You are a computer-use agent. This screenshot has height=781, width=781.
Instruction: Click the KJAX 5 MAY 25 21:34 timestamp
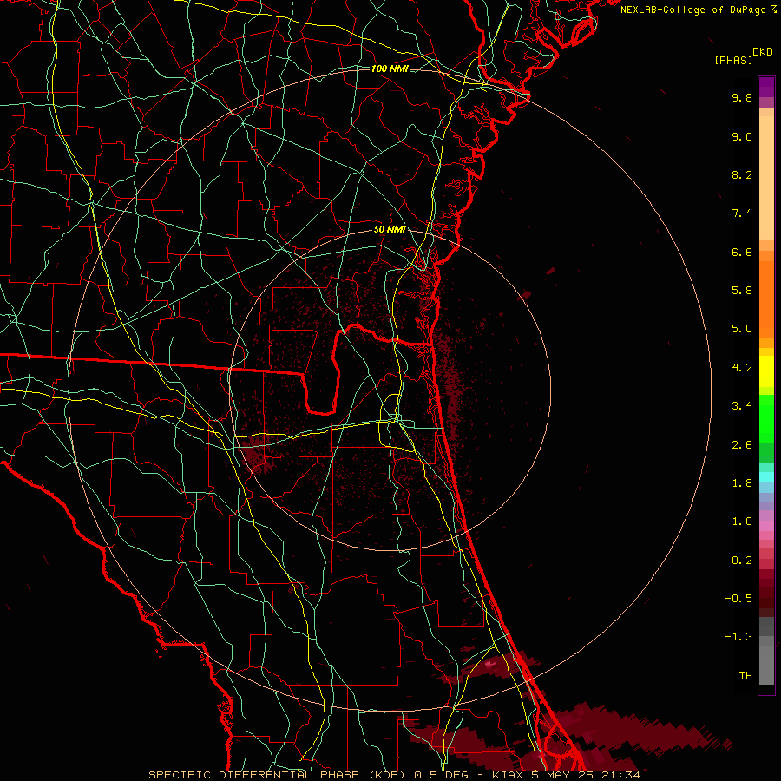click(566, 775)
